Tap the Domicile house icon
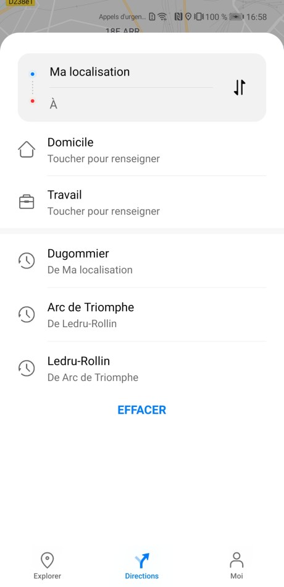 [x=27, y=150]
